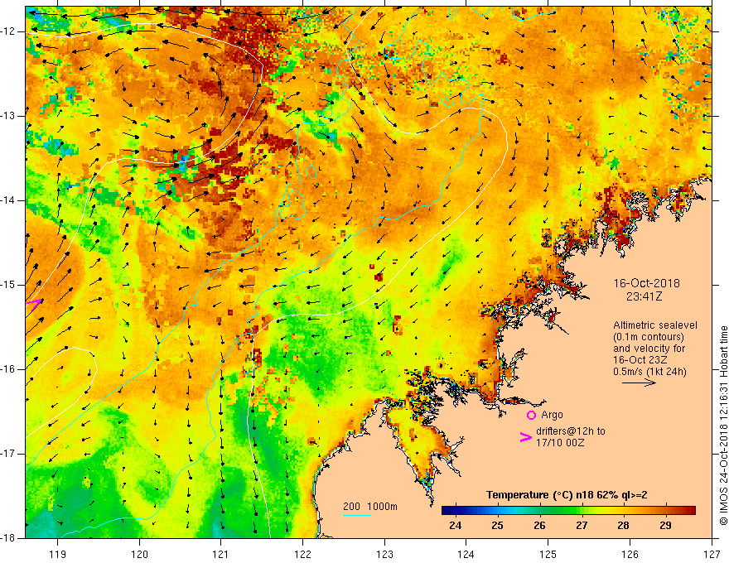Click the longitude axis label "124"
729x563 pixels.
pyautogui.click(x=466, y=554)
